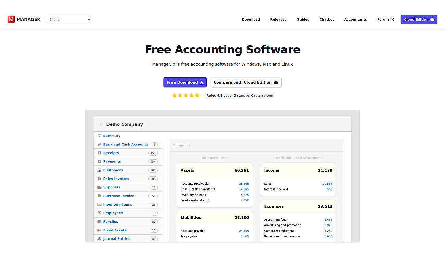Click Compare with Cloud Edition button
The image size is (445, 270).
[246, 82]
